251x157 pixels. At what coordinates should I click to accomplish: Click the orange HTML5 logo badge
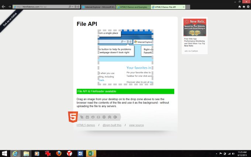tap(73, 117)
